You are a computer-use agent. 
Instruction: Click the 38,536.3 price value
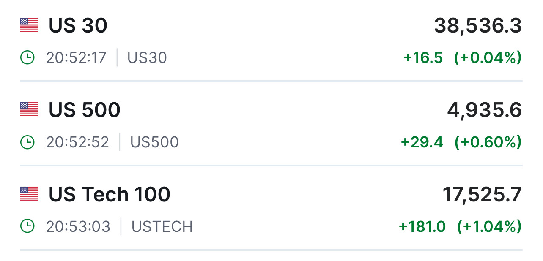click(x=478, y=26)
